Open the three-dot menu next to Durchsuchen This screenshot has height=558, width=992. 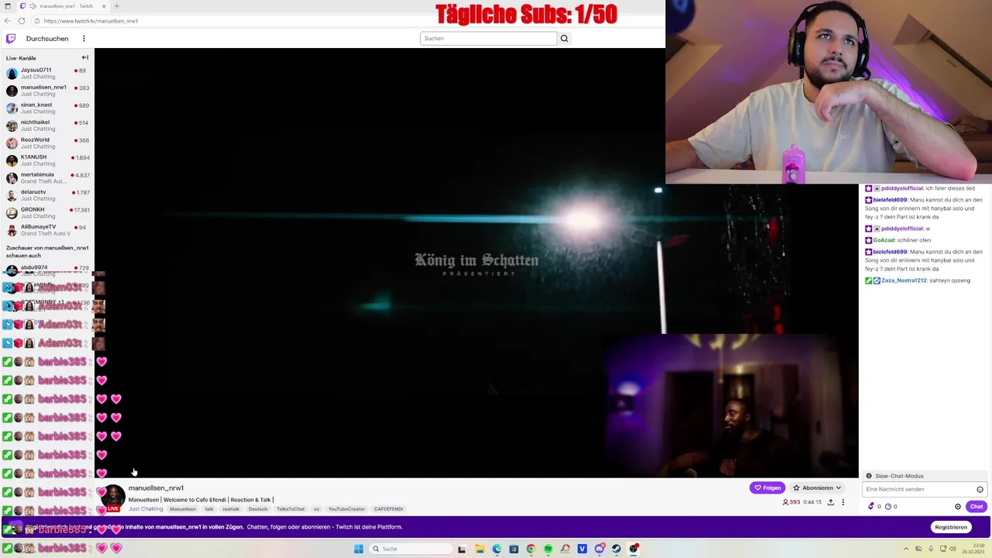coord(84,38)
